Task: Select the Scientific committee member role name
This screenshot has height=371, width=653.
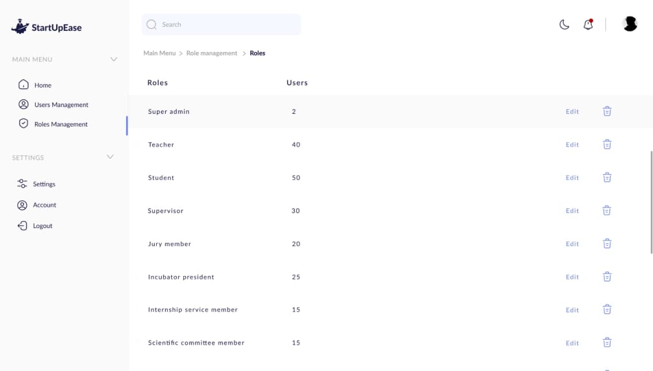Action: point(196,343)
